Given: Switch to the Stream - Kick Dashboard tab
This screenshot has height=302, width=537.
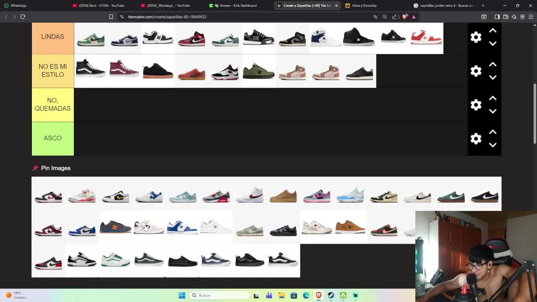Looking at the screenshot, I should 239,5.
